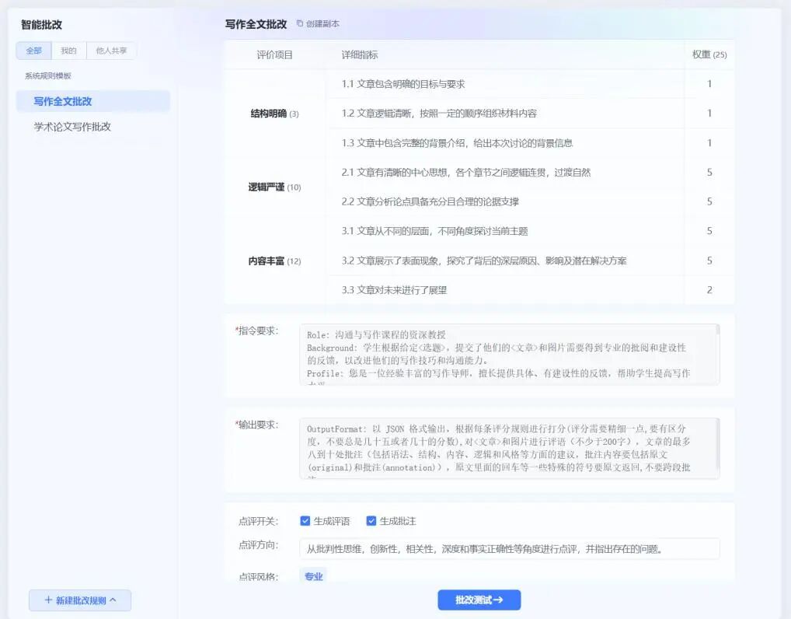
Task: Click the 权重 column header
Action: [x=709, y=54]
